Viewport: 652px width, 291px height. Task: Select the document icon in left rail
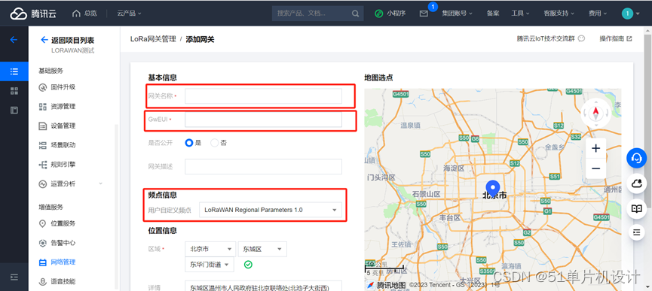(14, 111)
